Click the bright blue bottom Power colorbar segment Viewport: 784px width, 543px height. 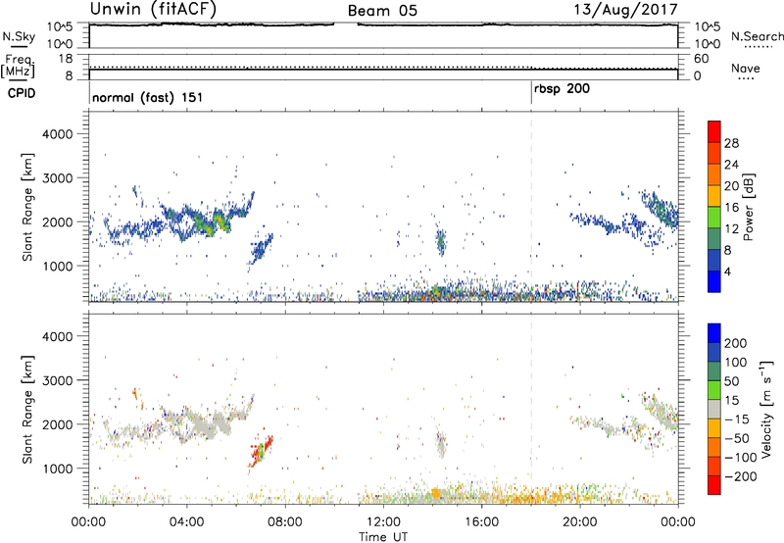click(x=714, y=281)
